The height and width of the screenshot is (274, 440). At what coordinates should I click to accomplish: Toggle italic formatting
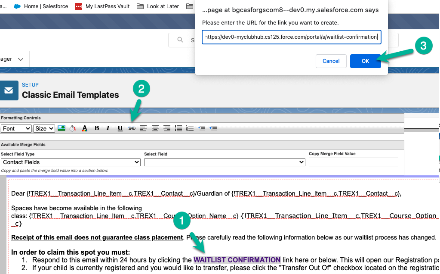coord(108,128)
